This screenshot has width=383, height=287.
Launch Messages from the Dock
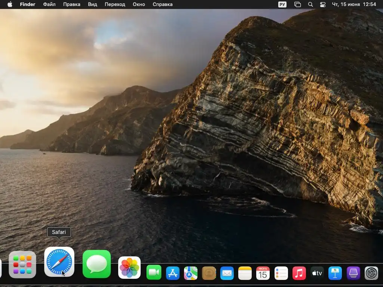tap(97, 264)
